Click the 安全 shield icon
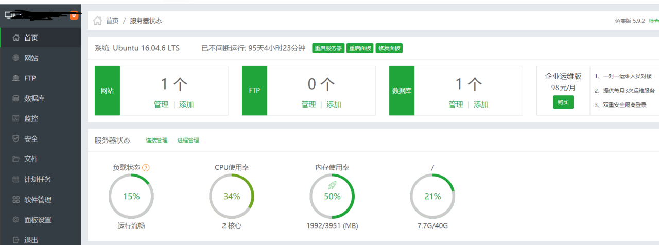The image size is (659, 245). (x=15, y=139)
